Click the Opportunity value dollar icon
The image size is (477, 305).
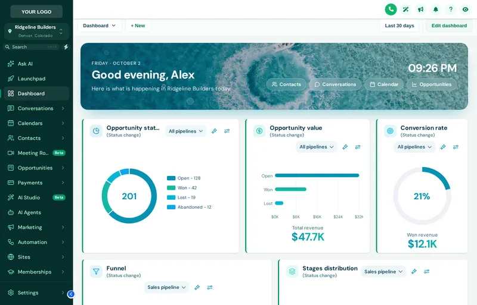pos(259,131)
